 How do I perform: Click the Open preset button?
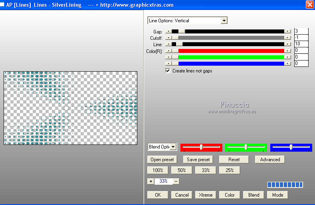pyautogui.click(x=162, y=160)
